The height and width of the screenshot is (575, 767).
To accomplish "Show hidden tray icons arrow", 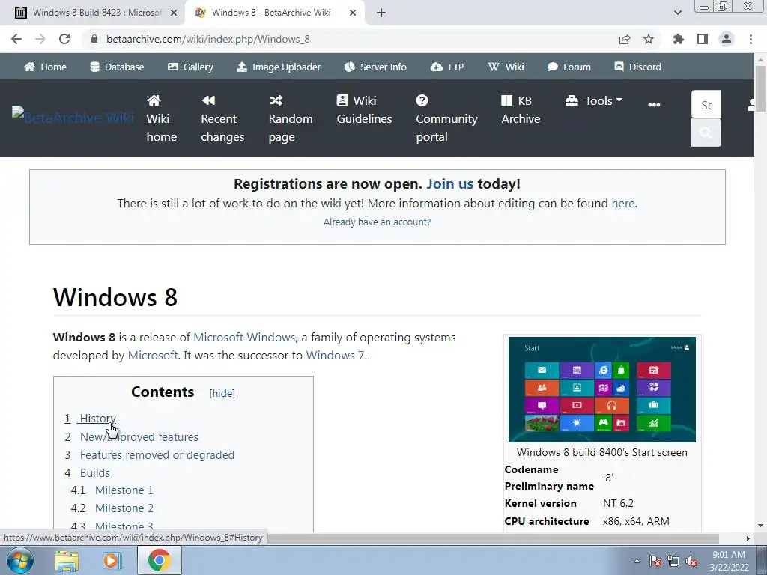I will coord(637,561).
